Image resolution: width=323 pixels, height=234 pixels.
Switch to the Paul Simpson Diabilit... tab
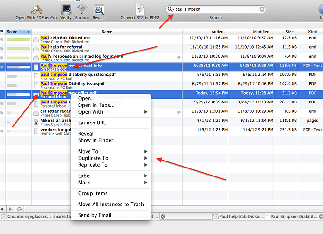coord(292,217)
